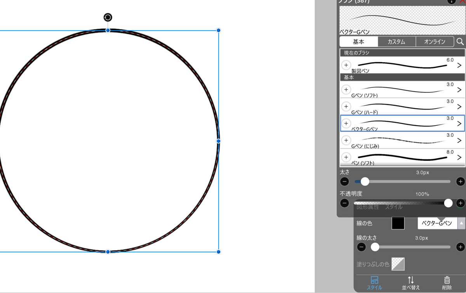
Task: Click the 不透明度 opacity slider
Action: coord(402,203)
